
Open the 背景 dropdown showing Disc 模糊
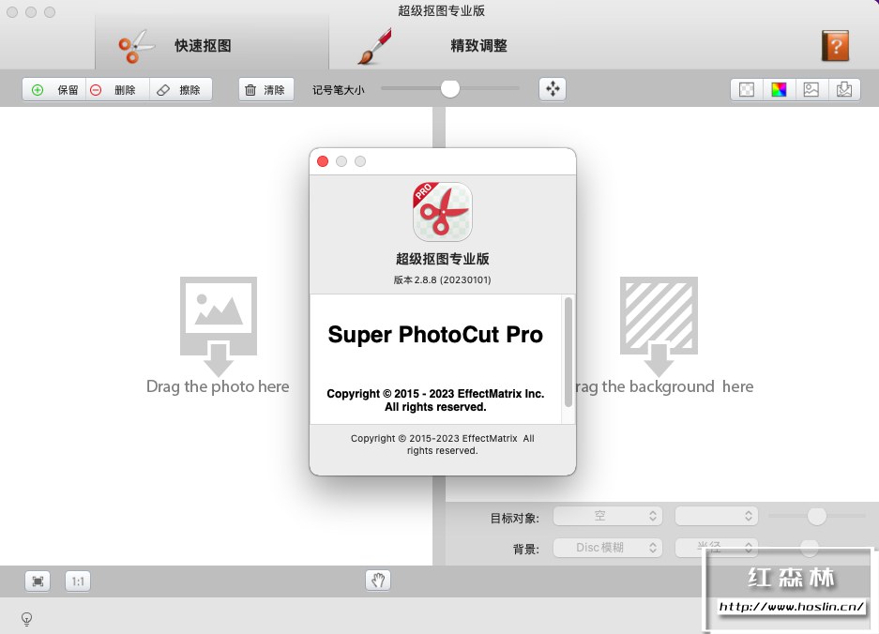pos(608,547)
